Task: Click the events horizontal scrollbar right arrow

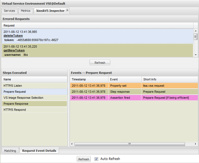Action: pyautogui.click(x=196, y=144)
